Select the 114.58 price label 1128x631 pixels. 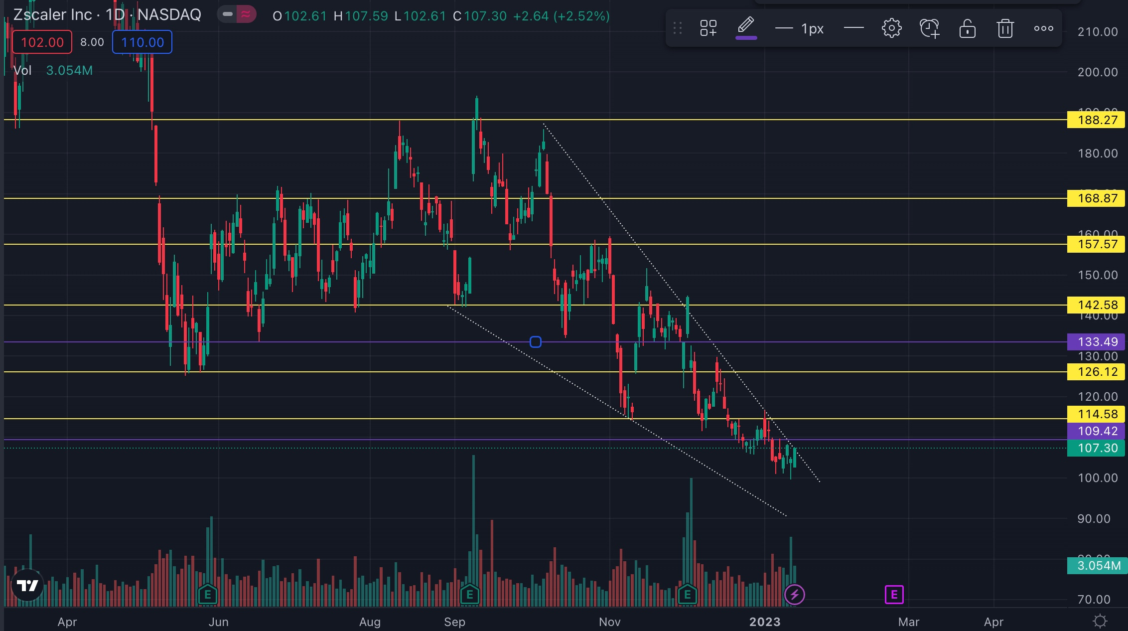coord(1096,414)
